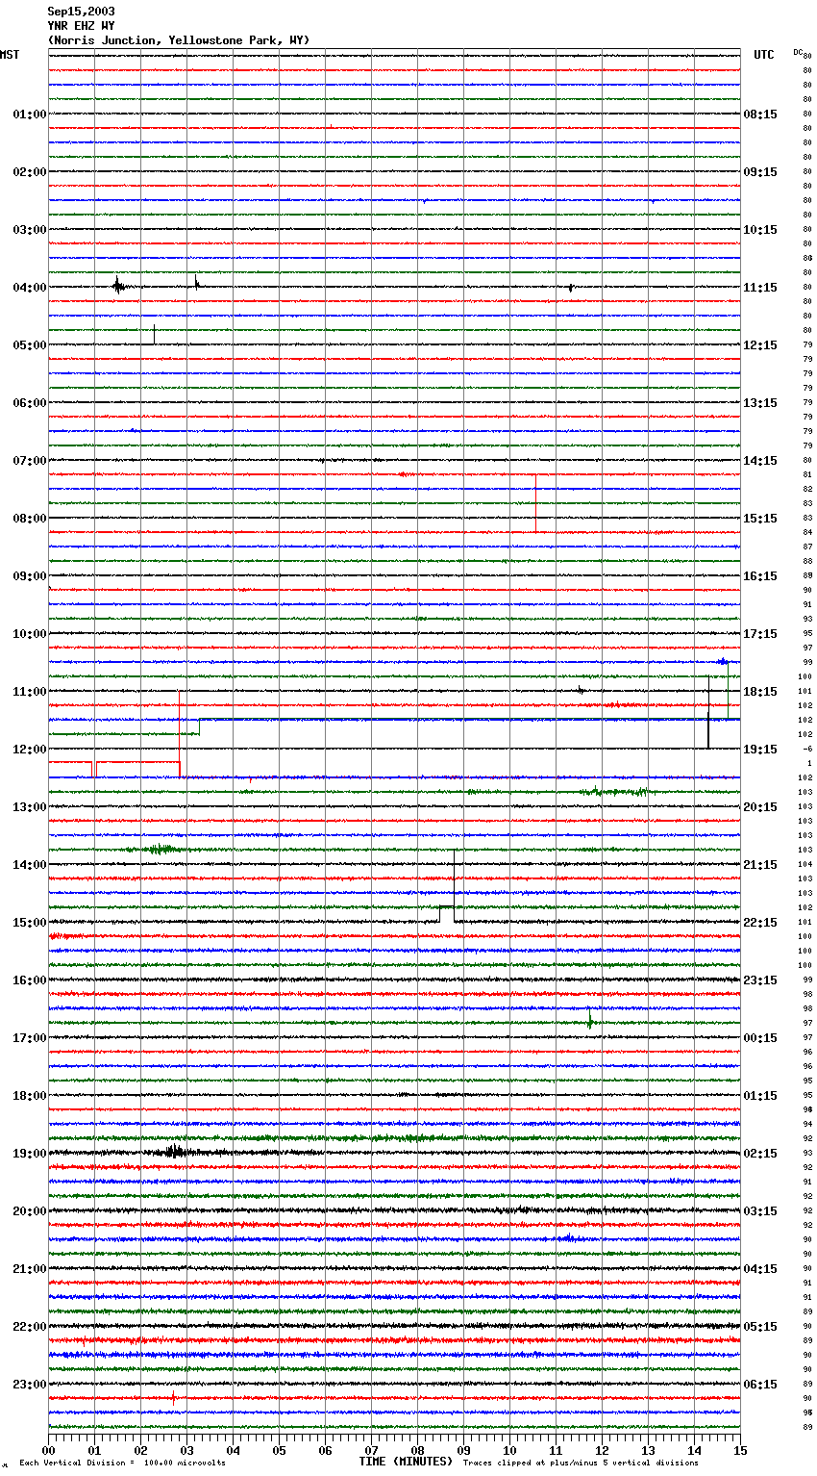Click the '08:15' UTC time label
This screenshot has height=1476, width=817.
pos(760,115)
